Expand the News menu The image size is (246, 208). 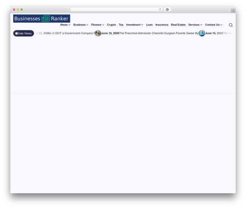click(x=65, y=25)
